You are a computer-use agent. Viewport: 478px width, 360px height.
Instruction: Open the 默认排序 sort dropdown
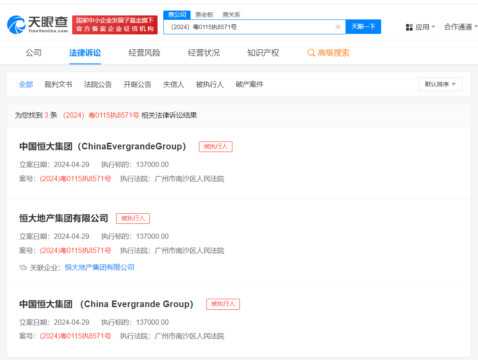click(440, 84)
